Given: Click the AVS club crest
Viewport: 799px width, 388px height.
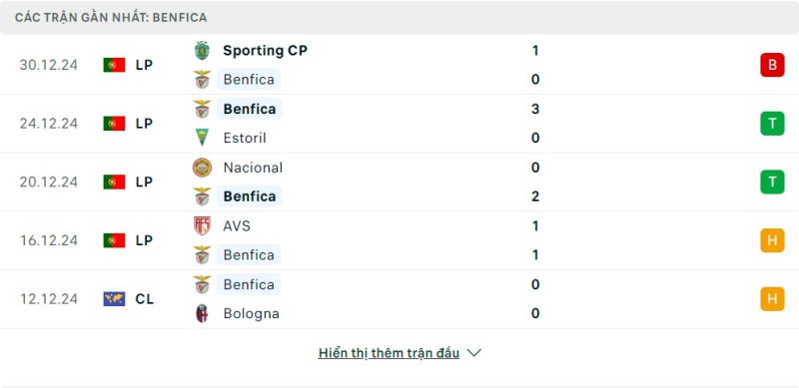Looking at the screenshot, I should (x=203, y=225).
